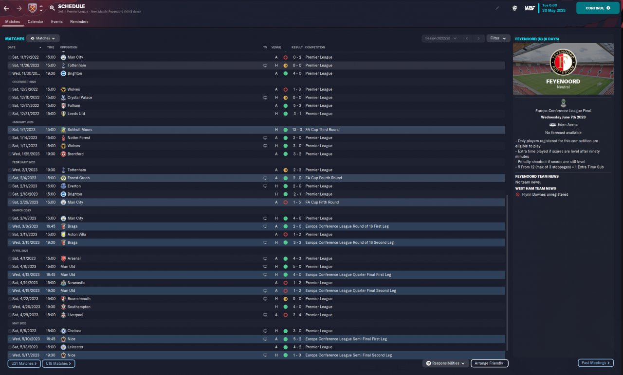Viewport: 623px width, 375px height.
Task: Click the Wolves badge in the 12/3/2022 row
Action: (63, 89)
